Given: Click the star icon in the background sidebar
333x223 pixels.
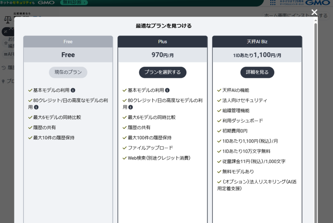Looking at the screenshot, I should coord(6,43).
